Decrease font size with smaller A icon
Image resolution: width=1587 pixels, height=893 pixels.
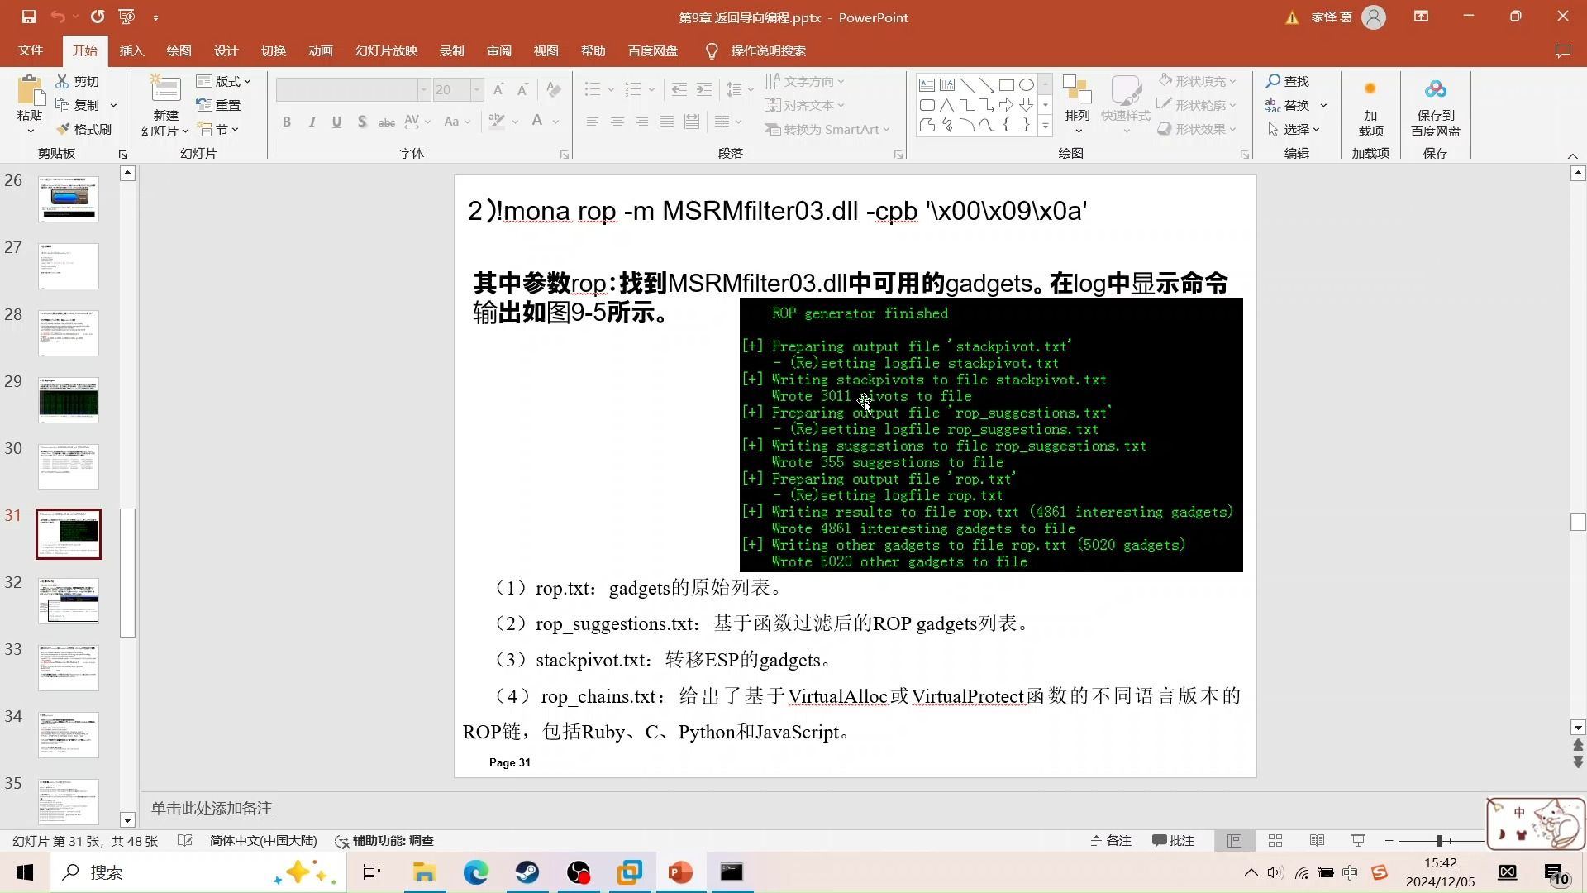522,89
